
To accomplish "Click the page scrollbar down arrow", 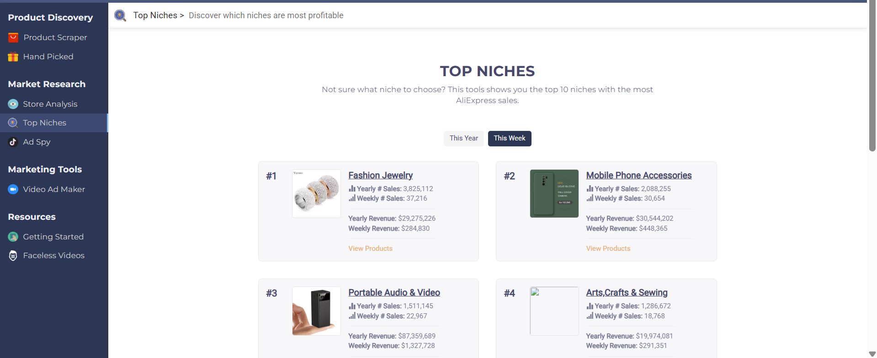I will [872, 354].
